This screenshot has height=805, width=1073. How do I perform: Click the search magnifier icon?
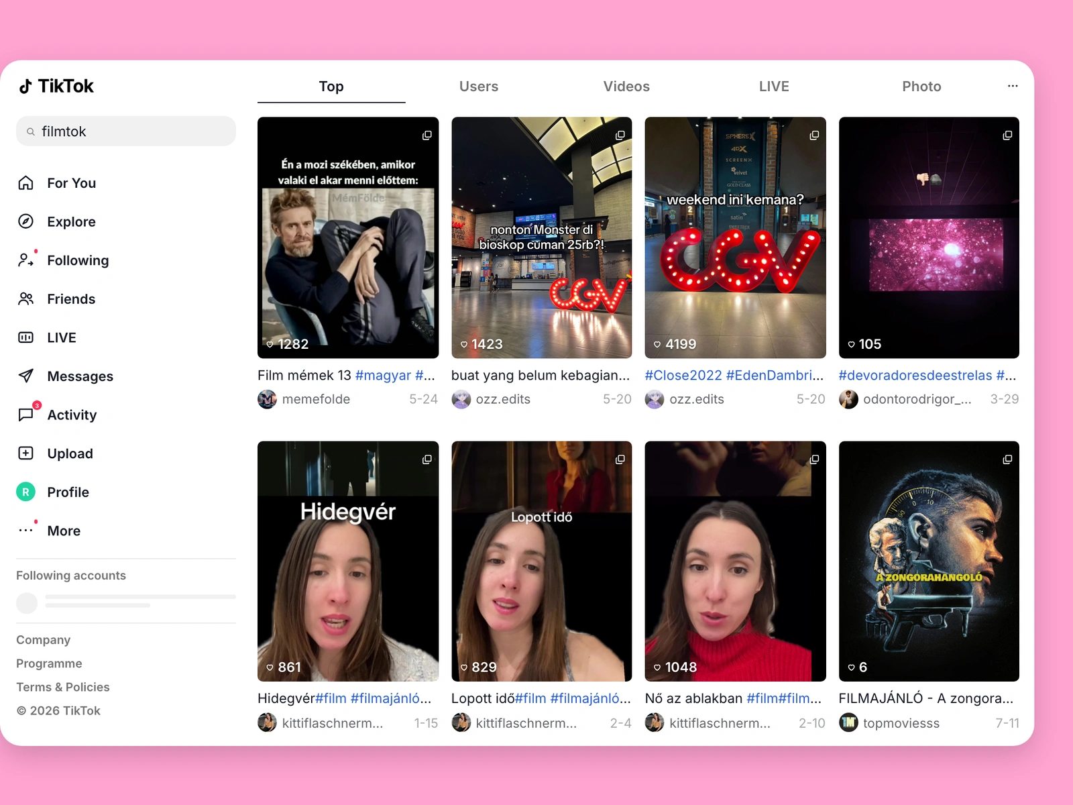coord(31,131)
